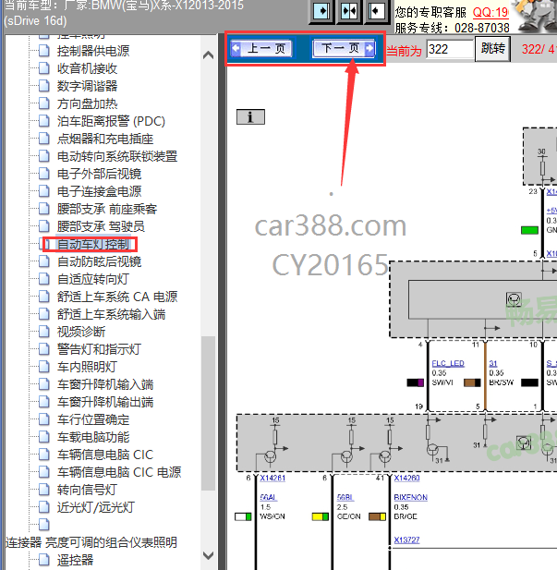
Task: Select 自动车灯控制 tree entry
Action: [93, 244]
